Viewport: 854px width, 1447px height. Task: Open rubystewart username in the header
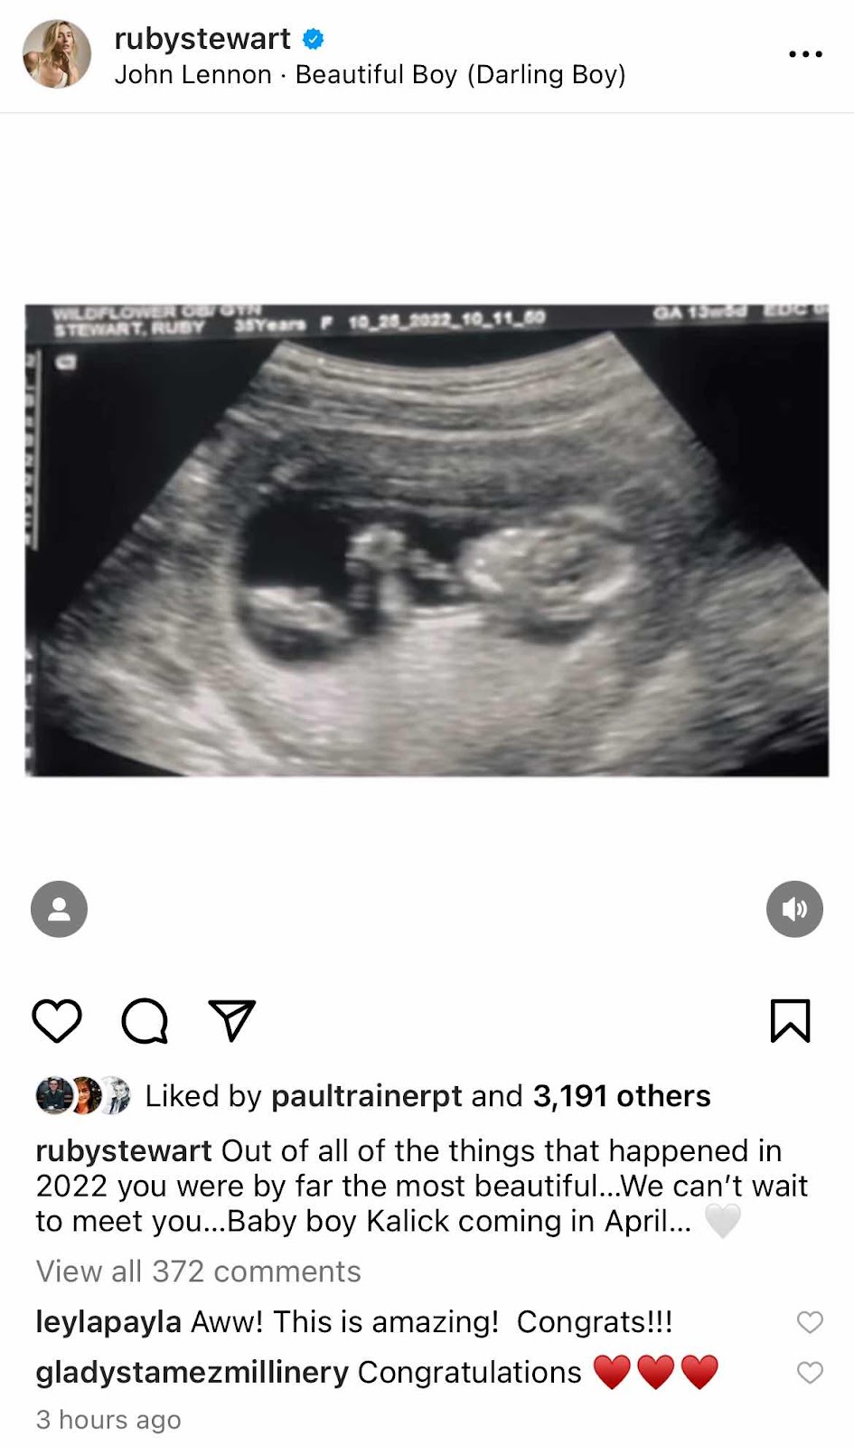(x=202, y=39)
